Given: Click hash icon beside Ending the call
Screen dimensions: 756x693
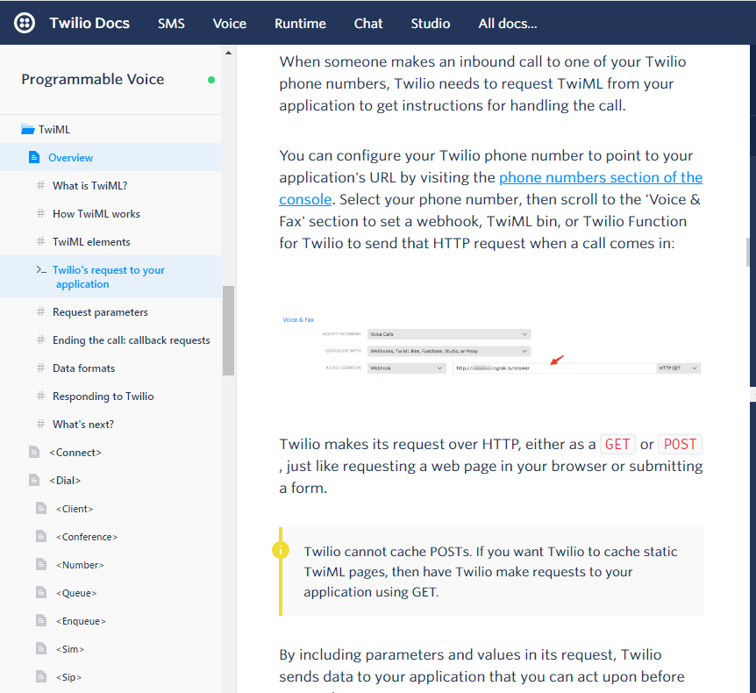Looking at the screenshot, I should tap(41, 339).
